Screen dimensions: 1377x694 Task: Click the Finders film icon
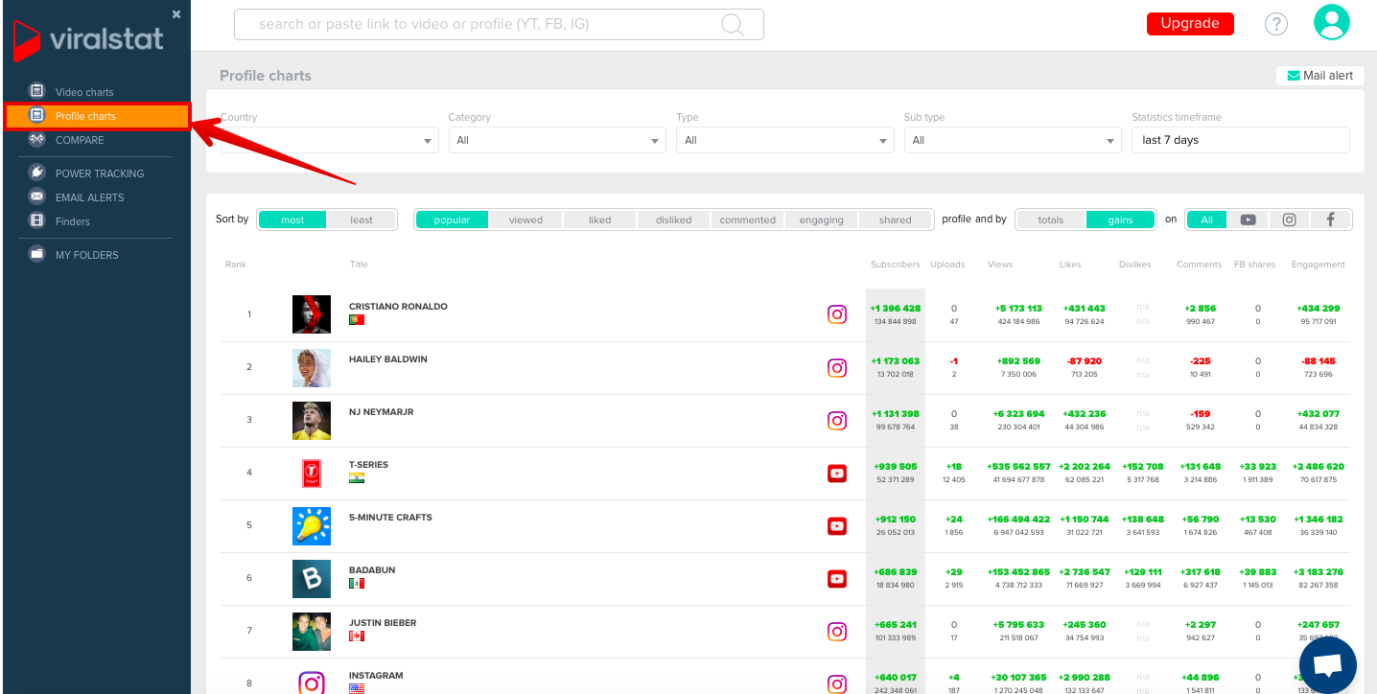(37, 221)
